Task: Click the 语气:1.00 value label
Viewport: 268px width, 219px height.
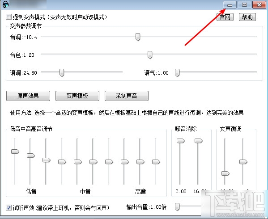Action: pyautogui.click(x=157, y=73)
